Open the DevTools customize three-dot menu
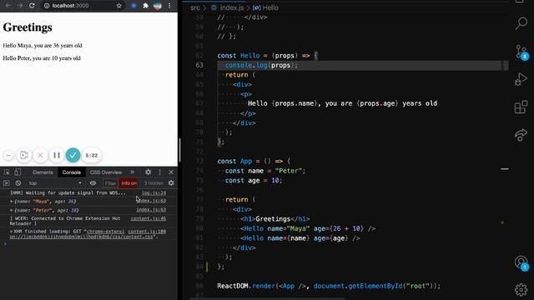This screenshot has width=534, height=300. [159, 172]
